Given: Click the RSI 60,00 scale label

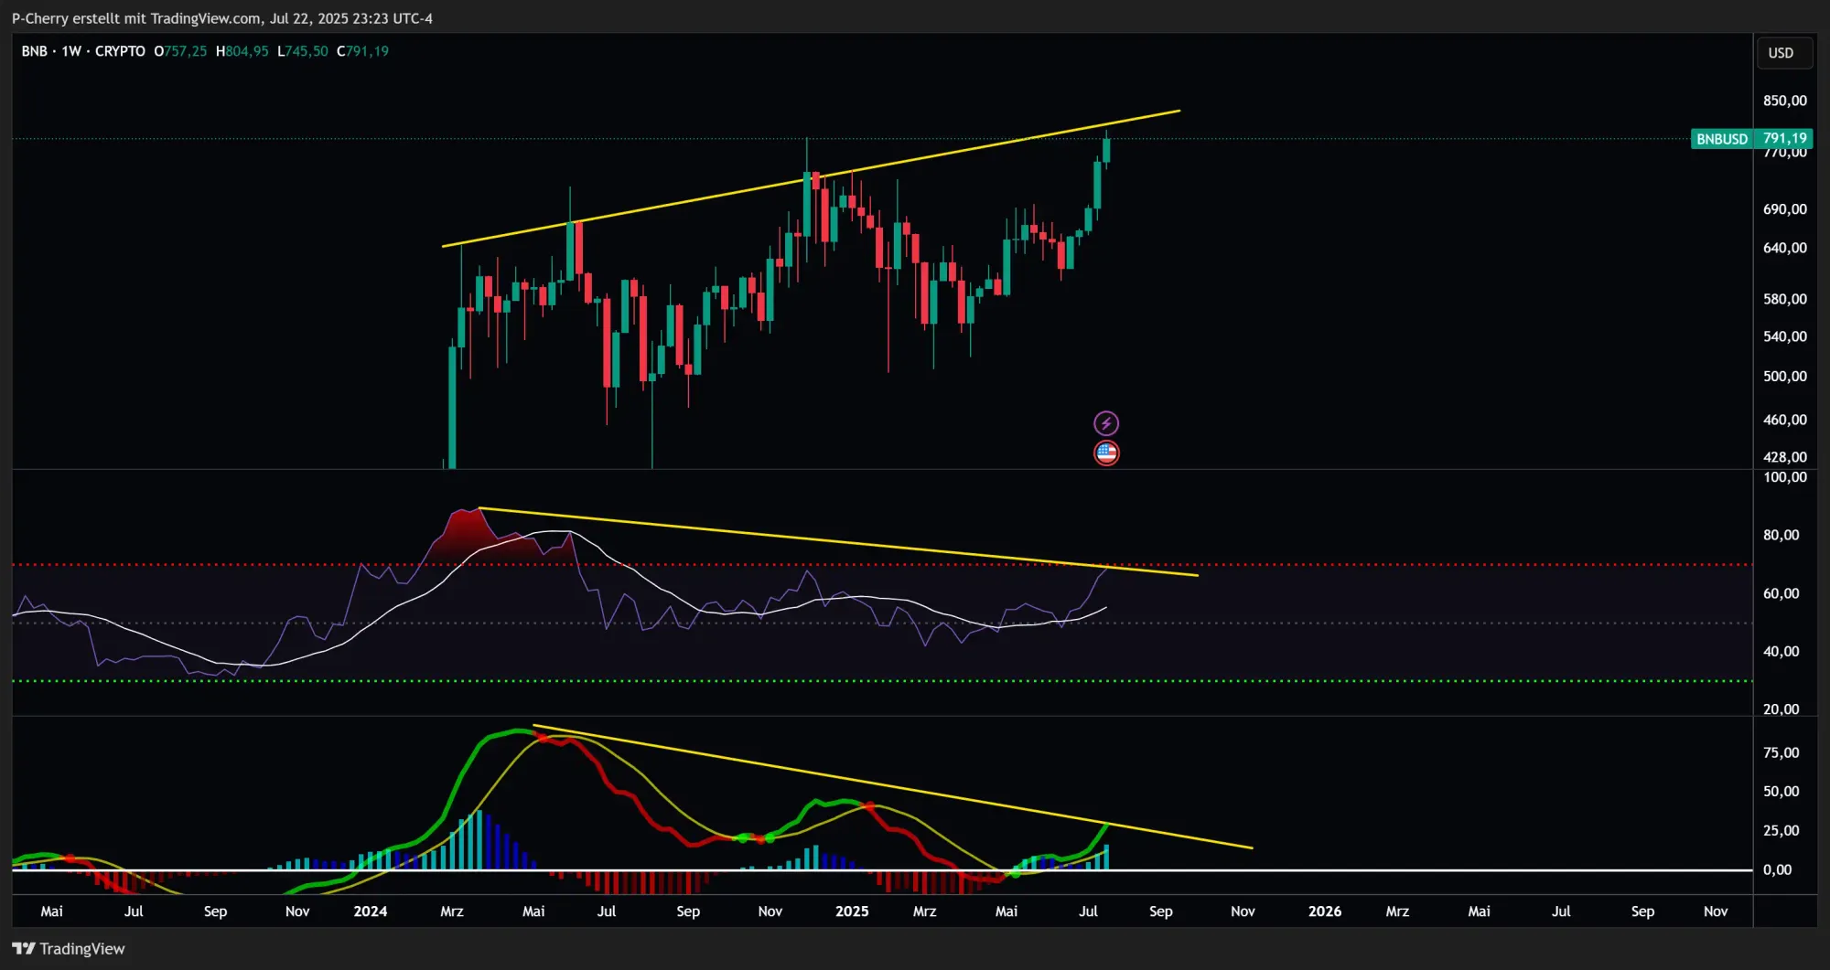Looking at the screenshot, I should coord(1781,593).
